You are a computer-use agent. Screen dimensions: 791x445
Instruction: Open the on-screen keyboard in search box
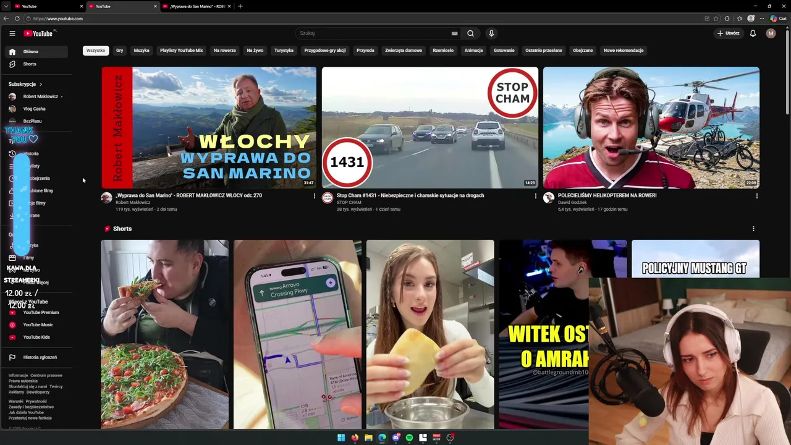click(455, 33)
